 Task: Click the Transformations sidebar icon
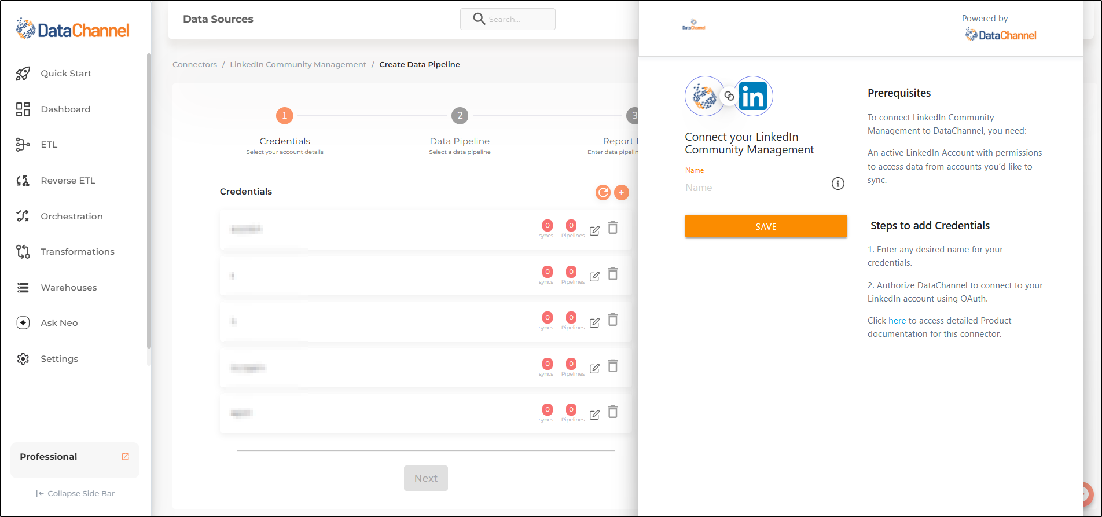pyautogui.click(x=23, y=252)
